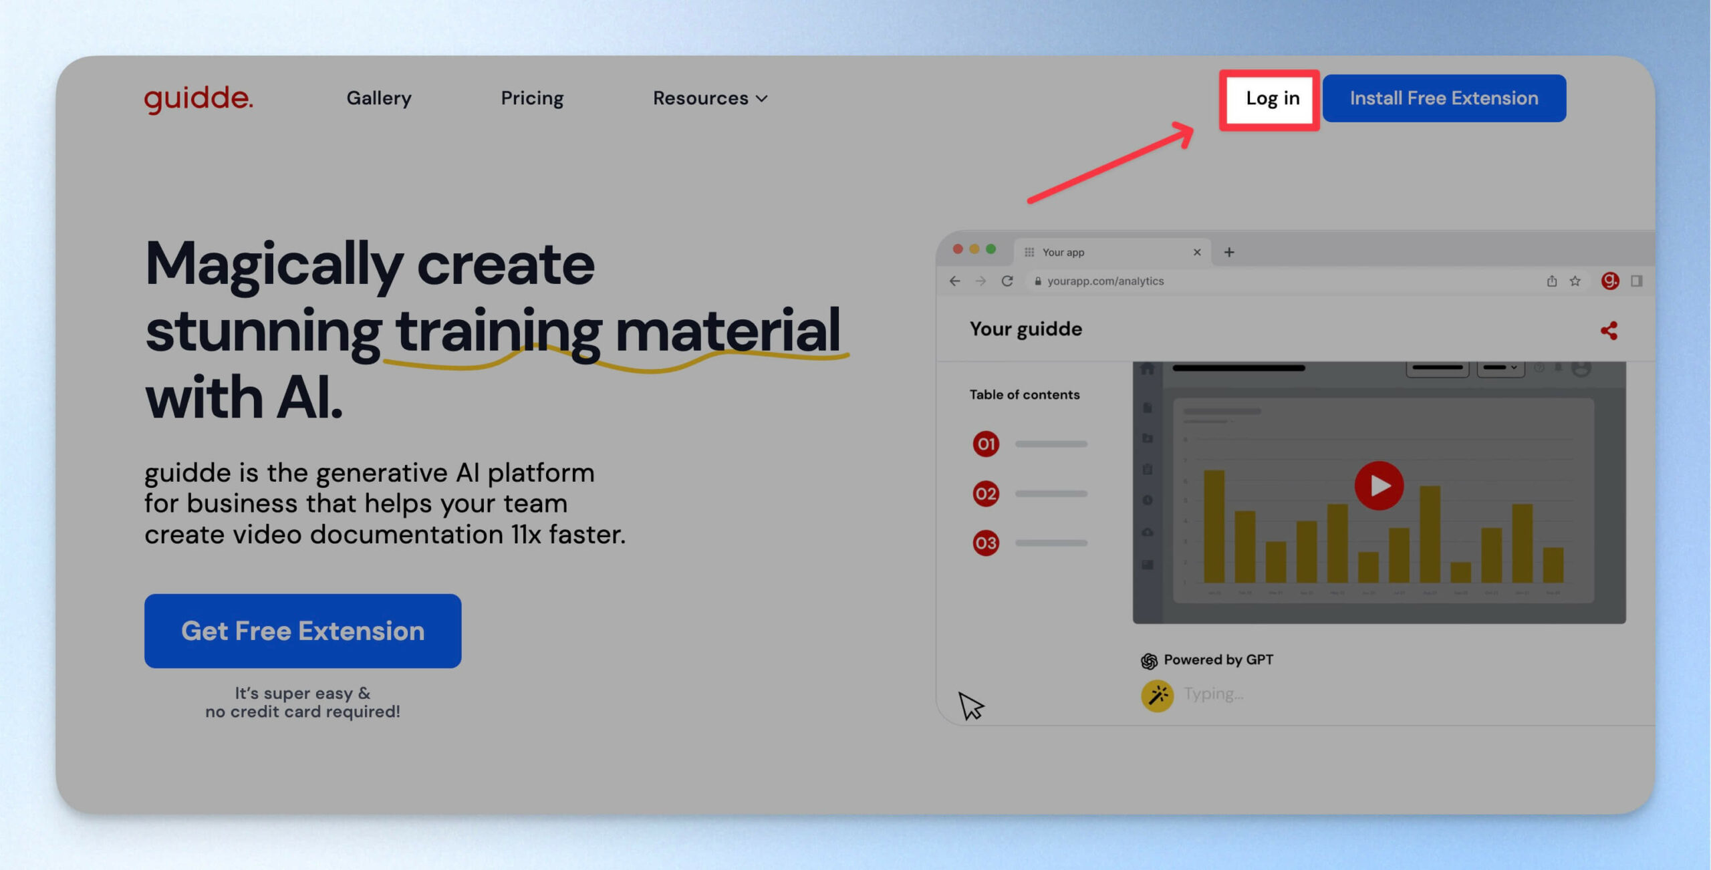This screenshot has height=870, width=1711.
Task: Open the Gallery page
Action: [x=379, y=98]
